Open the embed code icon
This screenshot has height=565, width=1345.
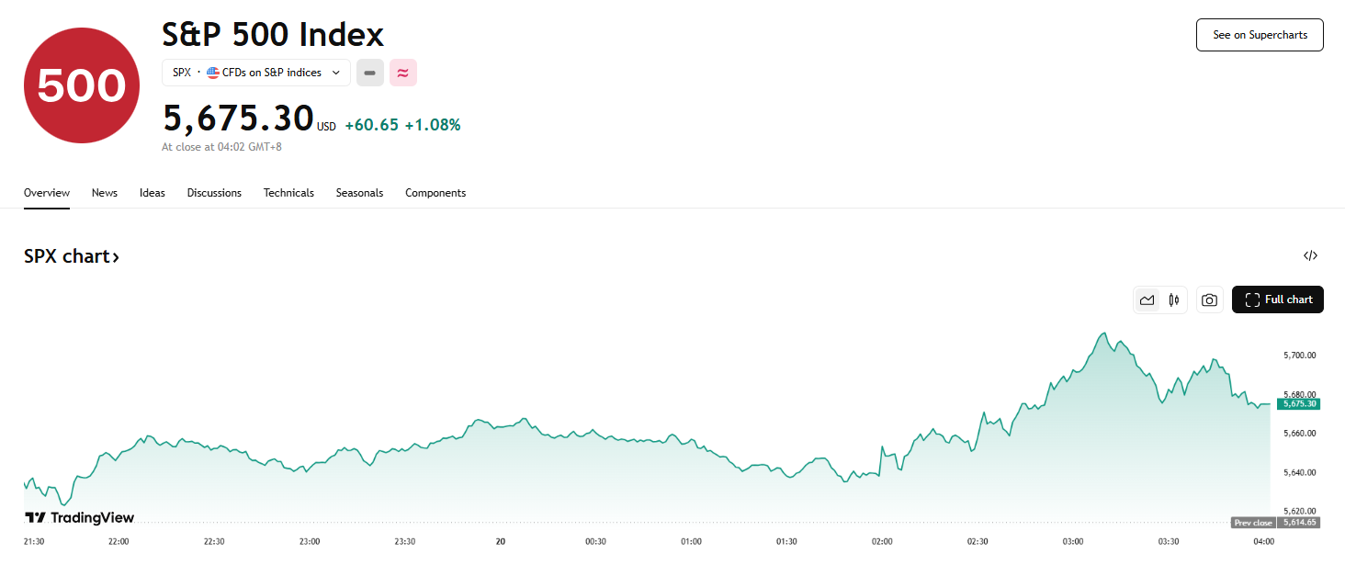coord(1310,256)
